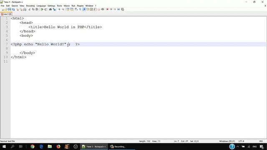Click the Print toolbar icon
267x150 pixels.
[25, 9]
